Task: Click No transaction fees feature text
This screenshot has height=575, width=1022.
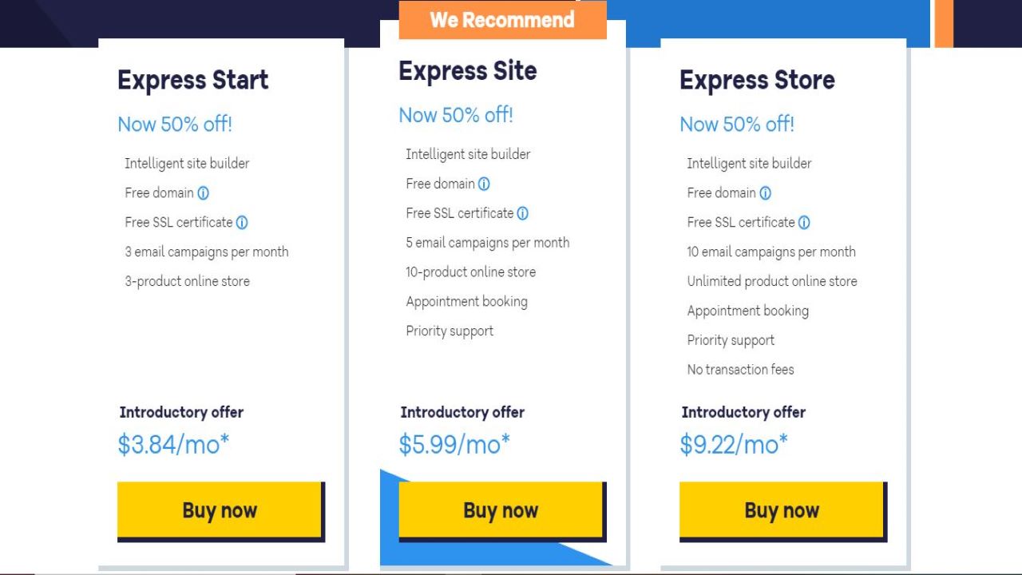Action: (740, 370)
